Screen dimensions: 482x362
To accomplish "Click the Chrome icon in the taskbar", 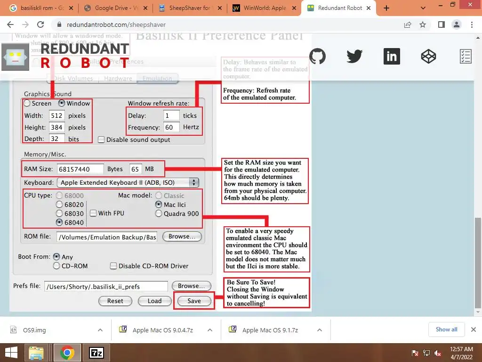I will (67, 353).
